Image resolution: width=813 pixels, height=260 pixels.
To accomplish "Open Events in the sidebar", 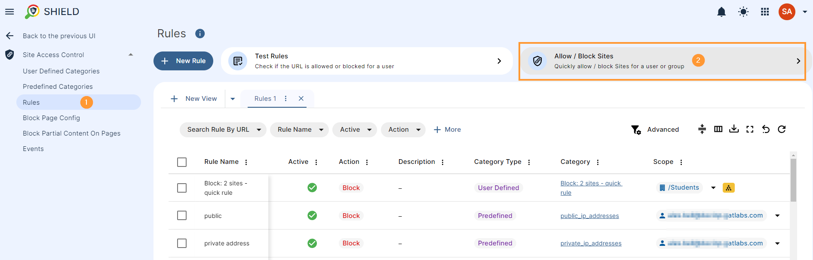I will (x=33, y=149).
